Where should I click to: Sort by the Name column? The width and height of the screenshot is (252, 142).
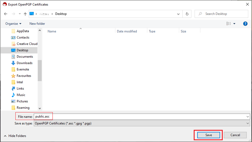[52, 31]
